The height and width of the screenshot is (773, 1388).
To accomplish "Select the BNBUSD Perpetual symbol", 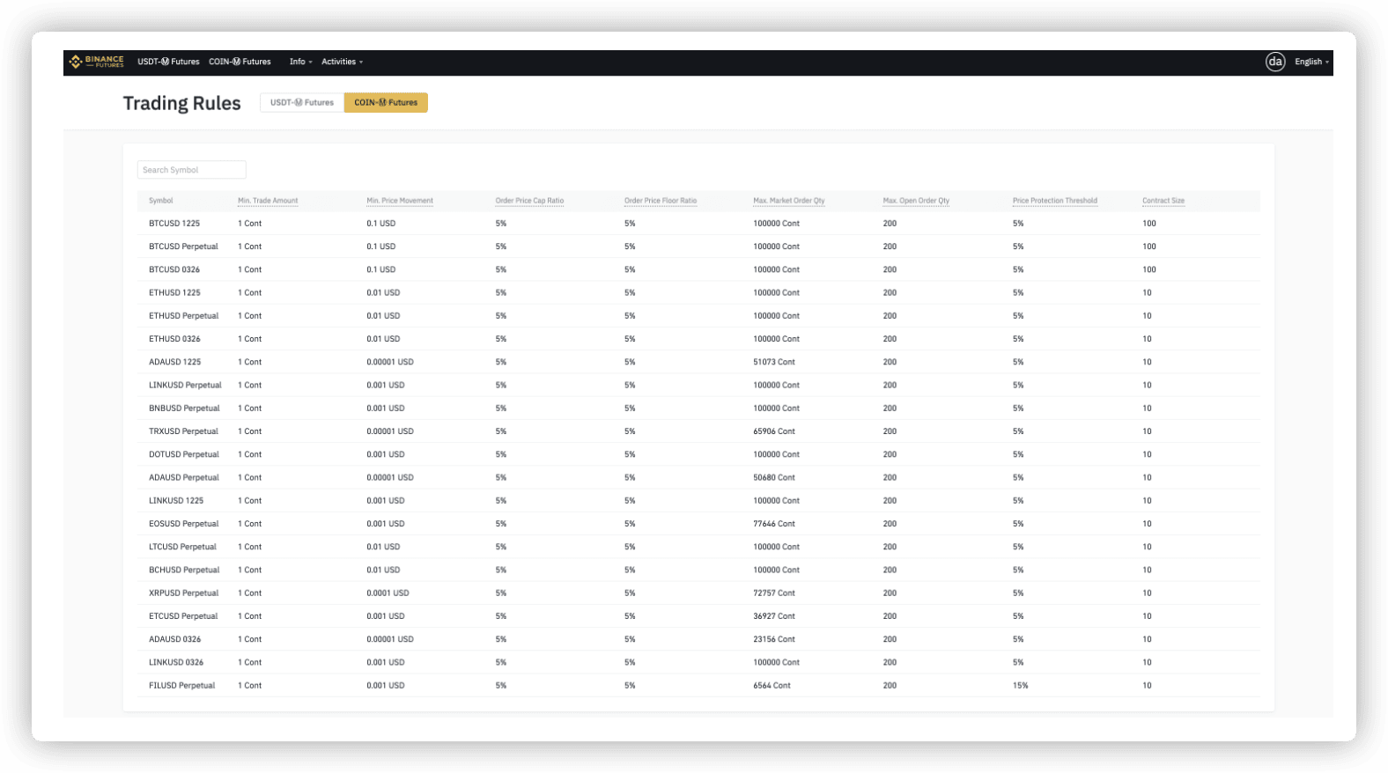I will pyautogui.click(x=184, y=409).
